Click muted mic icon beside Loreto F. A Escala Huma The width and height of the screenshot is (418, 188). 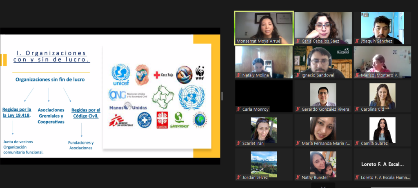pyautogui.click(x=357, y=177)
